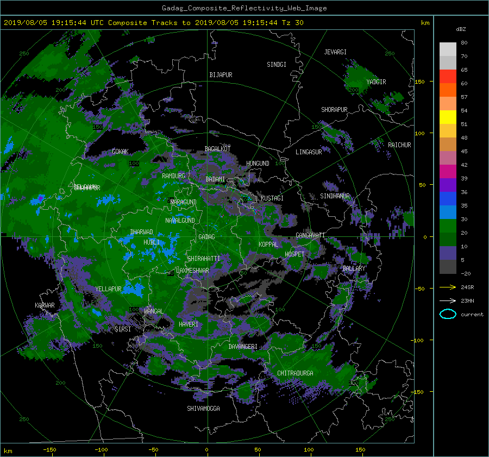Select the BADAMI city label
The height and width of the screenshot is (457, 489).
tap(215, 179)
